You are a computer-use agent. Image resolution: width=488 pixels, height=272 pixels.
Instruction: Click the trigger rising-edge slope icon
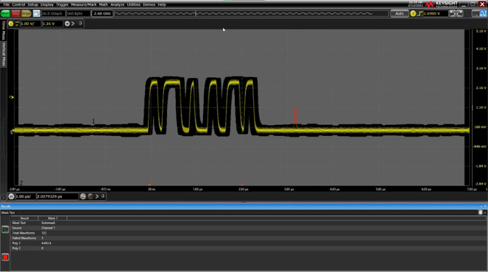point(420,13)
